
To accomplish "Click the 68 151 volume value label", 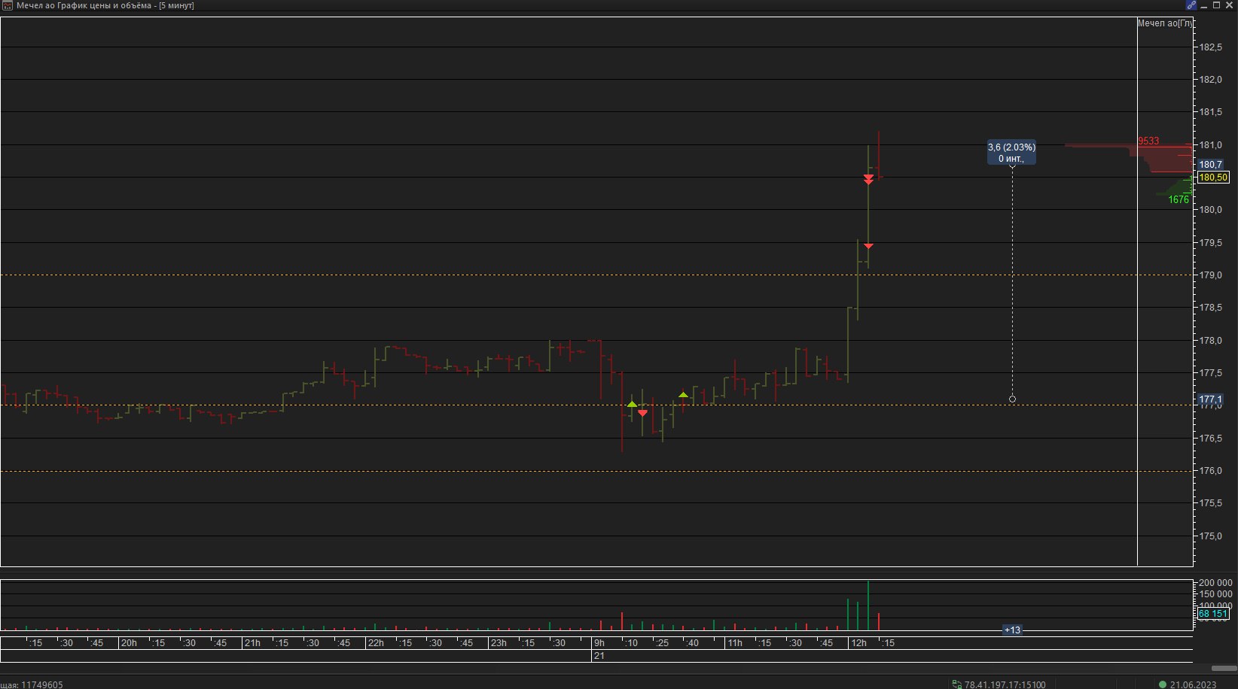I will [1213, 614].
